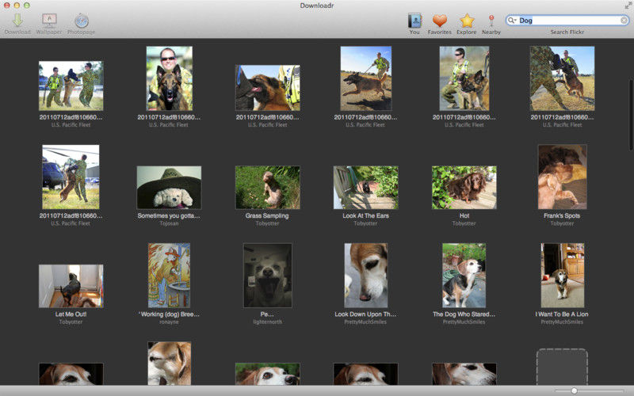Click PrettyMuchSmiles under I Want To Be A Lion
The height and width of the screenshot is (396, 634).
pyautogui.click(x=562, y=322)
